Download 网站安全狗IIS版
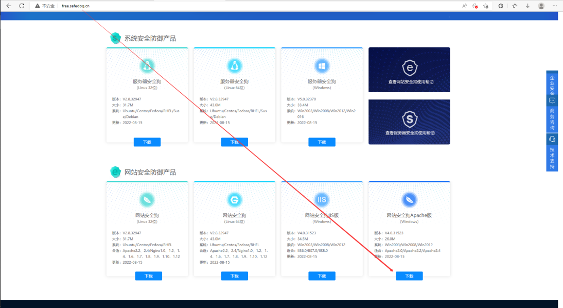 pyautogui.click(x=322, y=276)
